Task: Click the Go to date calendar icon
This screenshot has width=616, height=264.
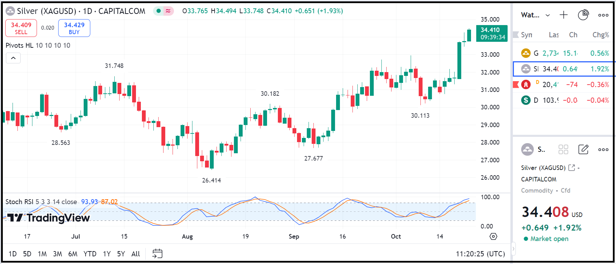Action: [x=157, y=254]
